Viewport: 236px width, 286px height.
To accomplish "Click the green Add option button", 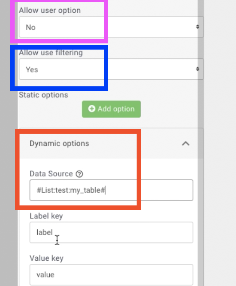I will pyautogui.click(x=111, y=109).
